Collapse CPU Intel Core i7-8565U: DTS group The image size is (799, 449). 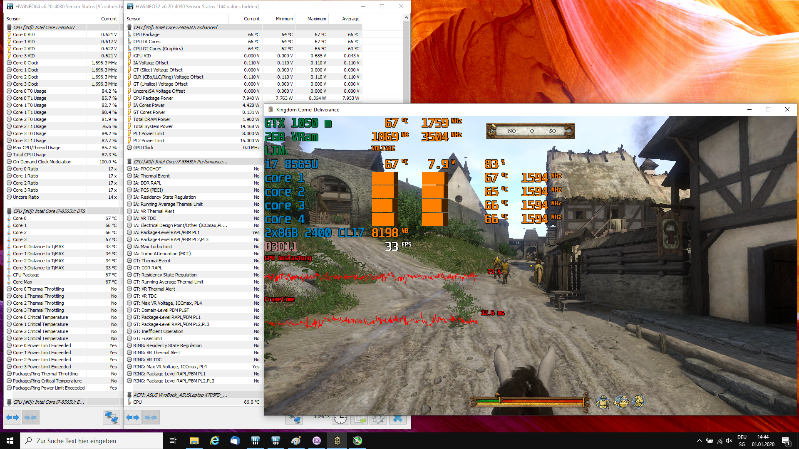[x=49, y=211]
